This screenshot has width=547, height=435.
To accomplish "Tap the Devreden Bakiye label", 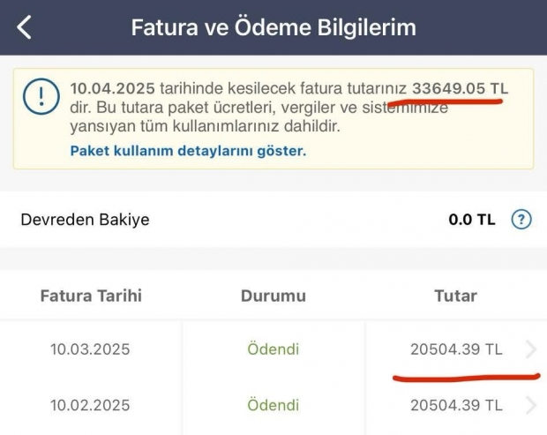I will point(85,220).
